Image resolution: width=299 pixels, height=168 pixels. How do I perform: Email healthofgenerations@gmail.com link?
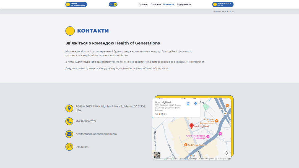click(x=96, y=134)
